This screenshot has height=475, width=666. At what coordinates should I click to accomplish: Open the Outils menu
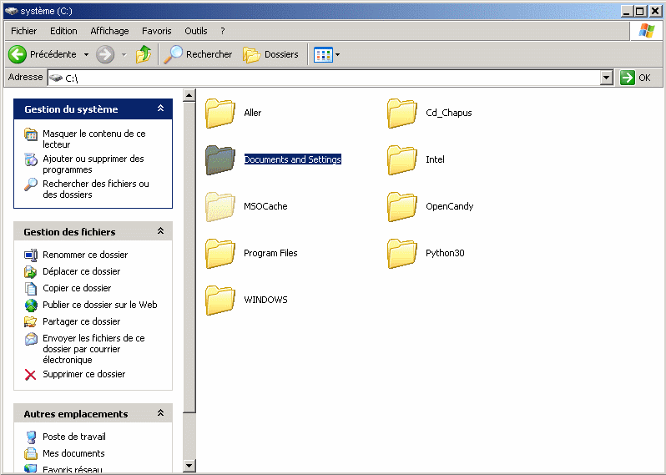click(x=196, y=31)
